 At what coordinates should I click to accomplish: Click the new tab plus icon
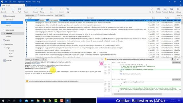27,5
